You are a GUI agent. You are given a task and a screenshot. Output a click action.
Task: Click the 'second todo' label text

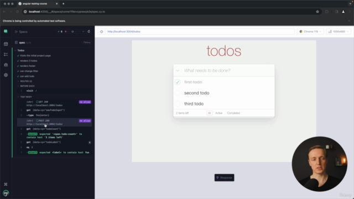(197, 93)
